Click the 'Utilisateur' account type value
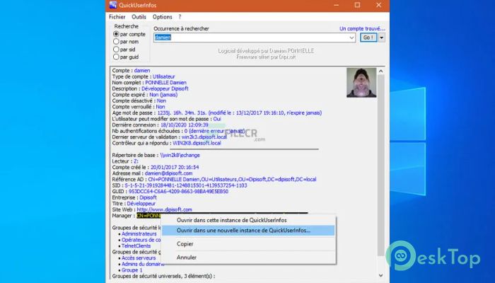This screenshot has width=495, height=283. [164, 76]
